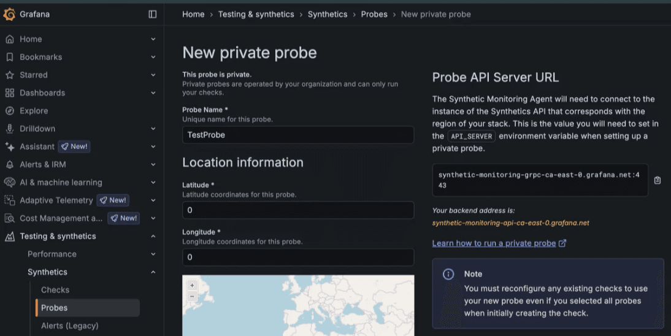
Task: Collapse the Synthetics subsection chevron
Action: pos(153,272)
